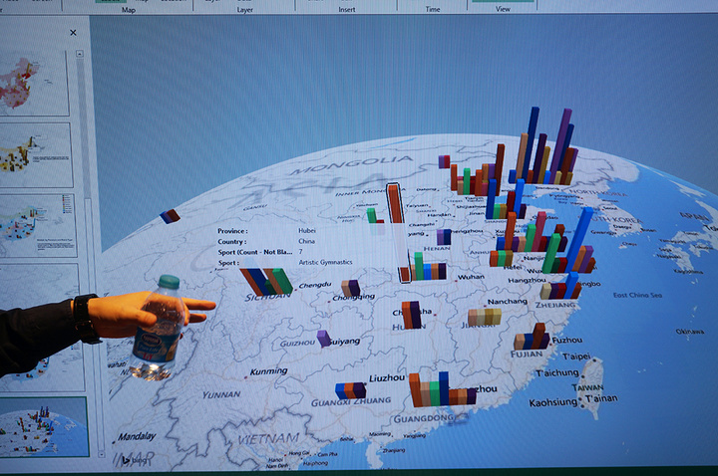Select the Guangdong column cluster
The height and width of the screenshot is (476, 718).
tap(443, 389)
